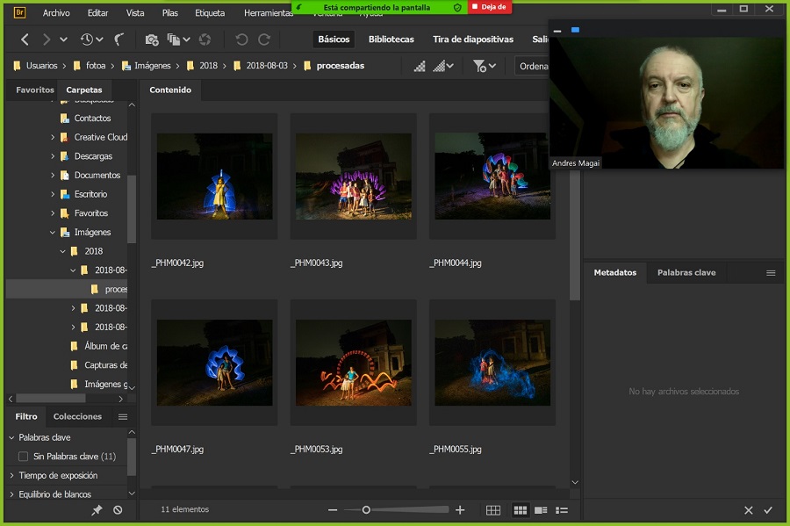The image size is (790, 526).
Task: Collapse the Palabras clave filter section
Action: click(x=11, y=437)
